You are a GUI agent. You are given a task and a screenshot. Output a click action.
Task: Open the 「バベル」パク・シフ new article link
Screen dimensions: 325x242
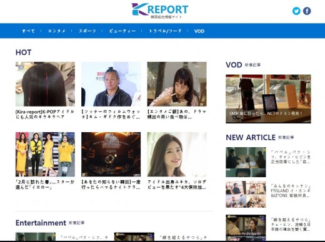click(x=291, y=157)
